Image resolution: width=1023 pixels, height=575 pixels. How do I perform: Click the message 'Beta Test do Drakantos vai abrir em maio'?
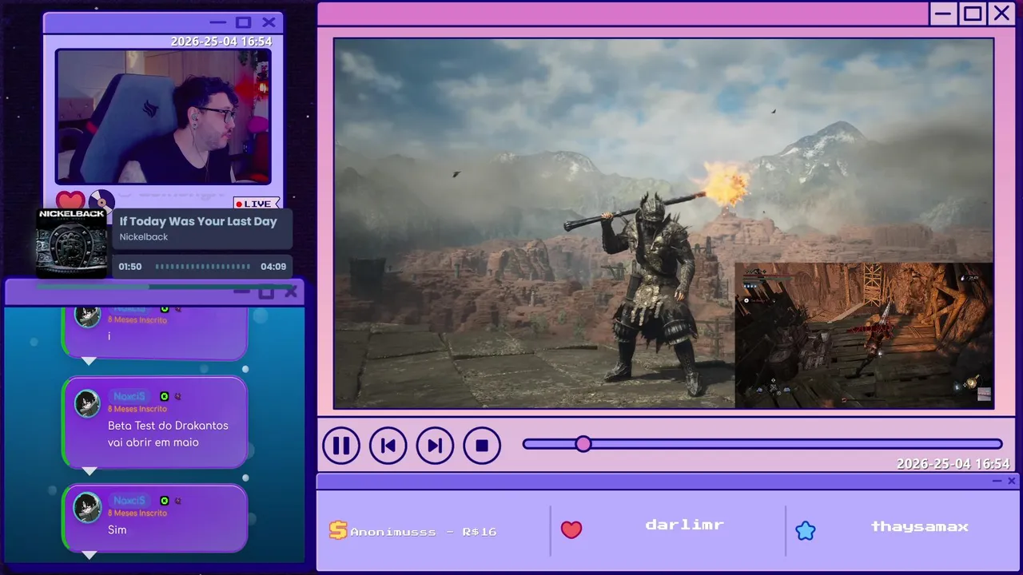click(x=168, y=434)
